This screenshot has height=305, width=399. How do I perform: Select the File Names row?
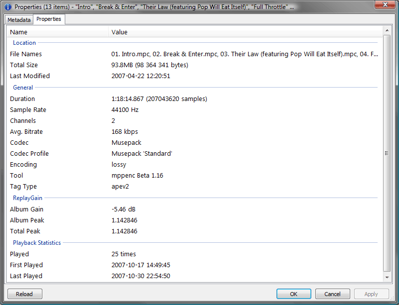coord(26,54)
